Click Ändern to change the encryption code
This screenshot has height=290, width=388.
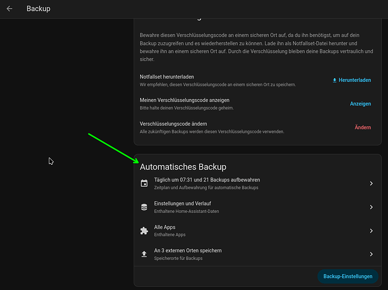pos(362,127)
